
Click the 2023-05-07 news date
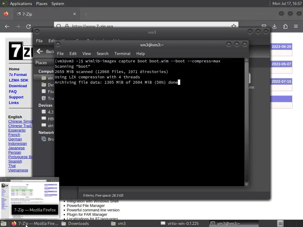pyautogui.click(x=281, y=64)
